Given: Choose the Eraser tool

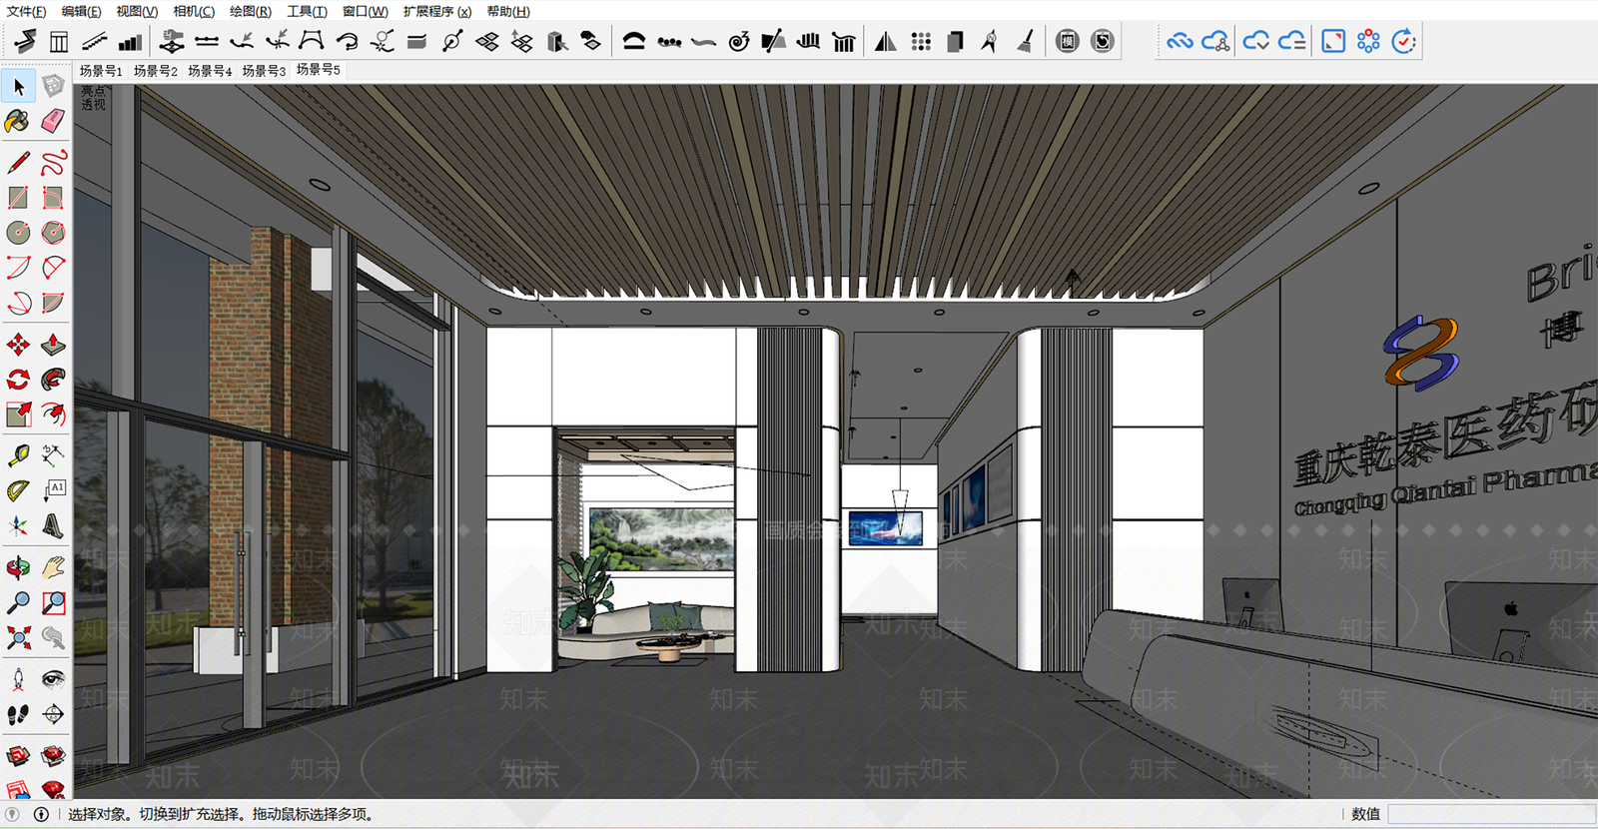Looking at the screenshot, I should coord(53,122).
